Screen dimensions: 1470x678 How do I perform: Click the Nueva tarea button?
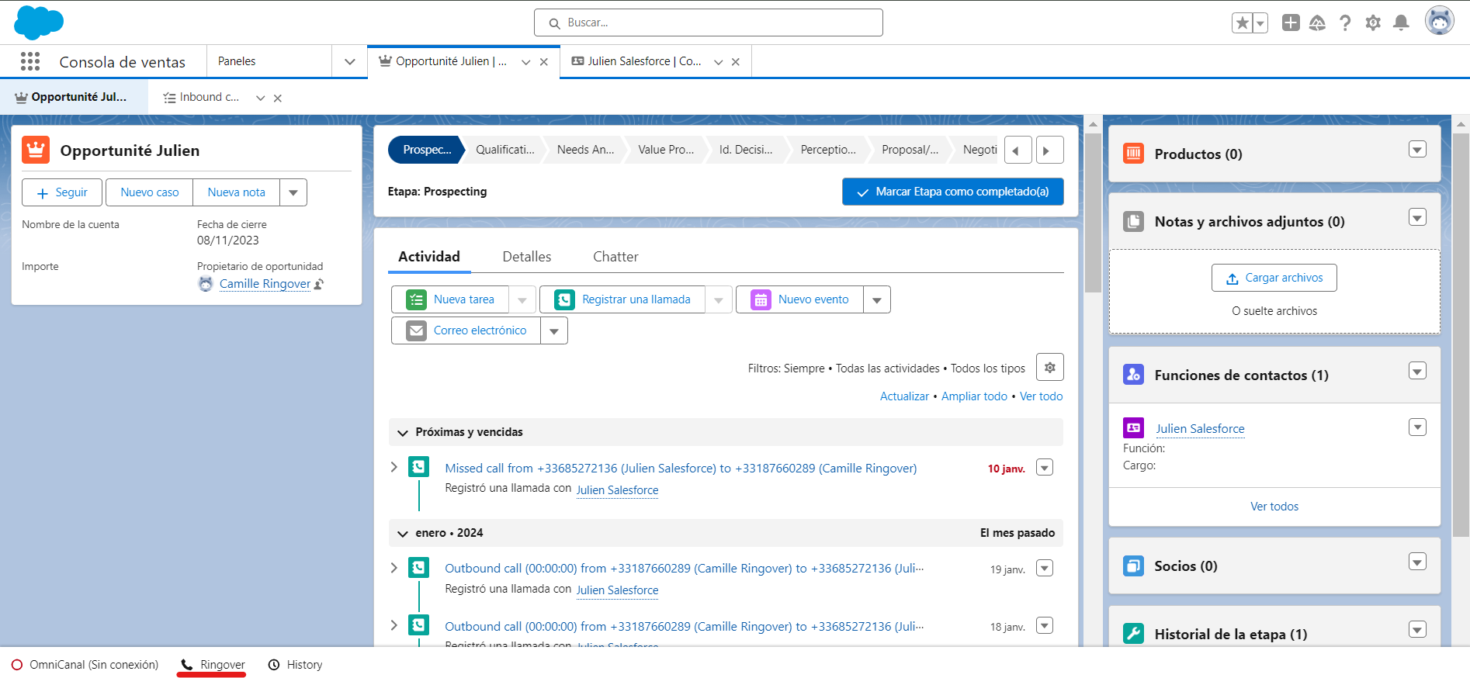tap(450, 299)
